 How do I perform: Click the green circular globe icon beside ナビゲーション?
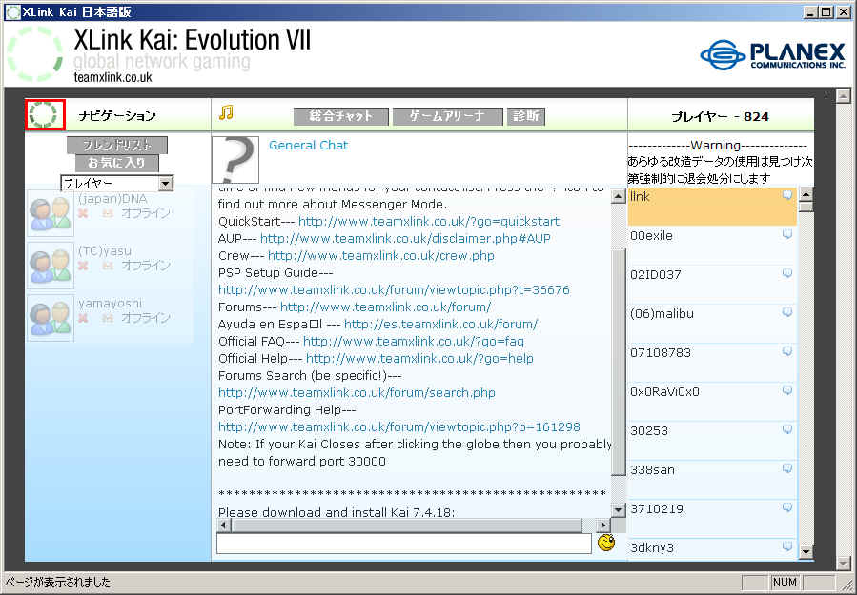tap(46, 114)
